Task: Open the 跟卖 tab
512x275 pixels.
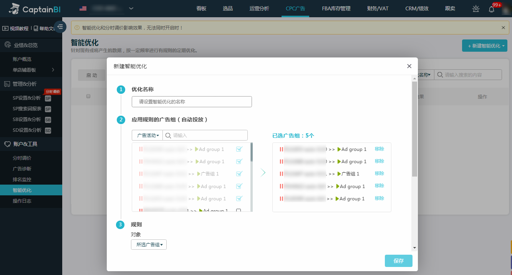Action: (450, 8)
